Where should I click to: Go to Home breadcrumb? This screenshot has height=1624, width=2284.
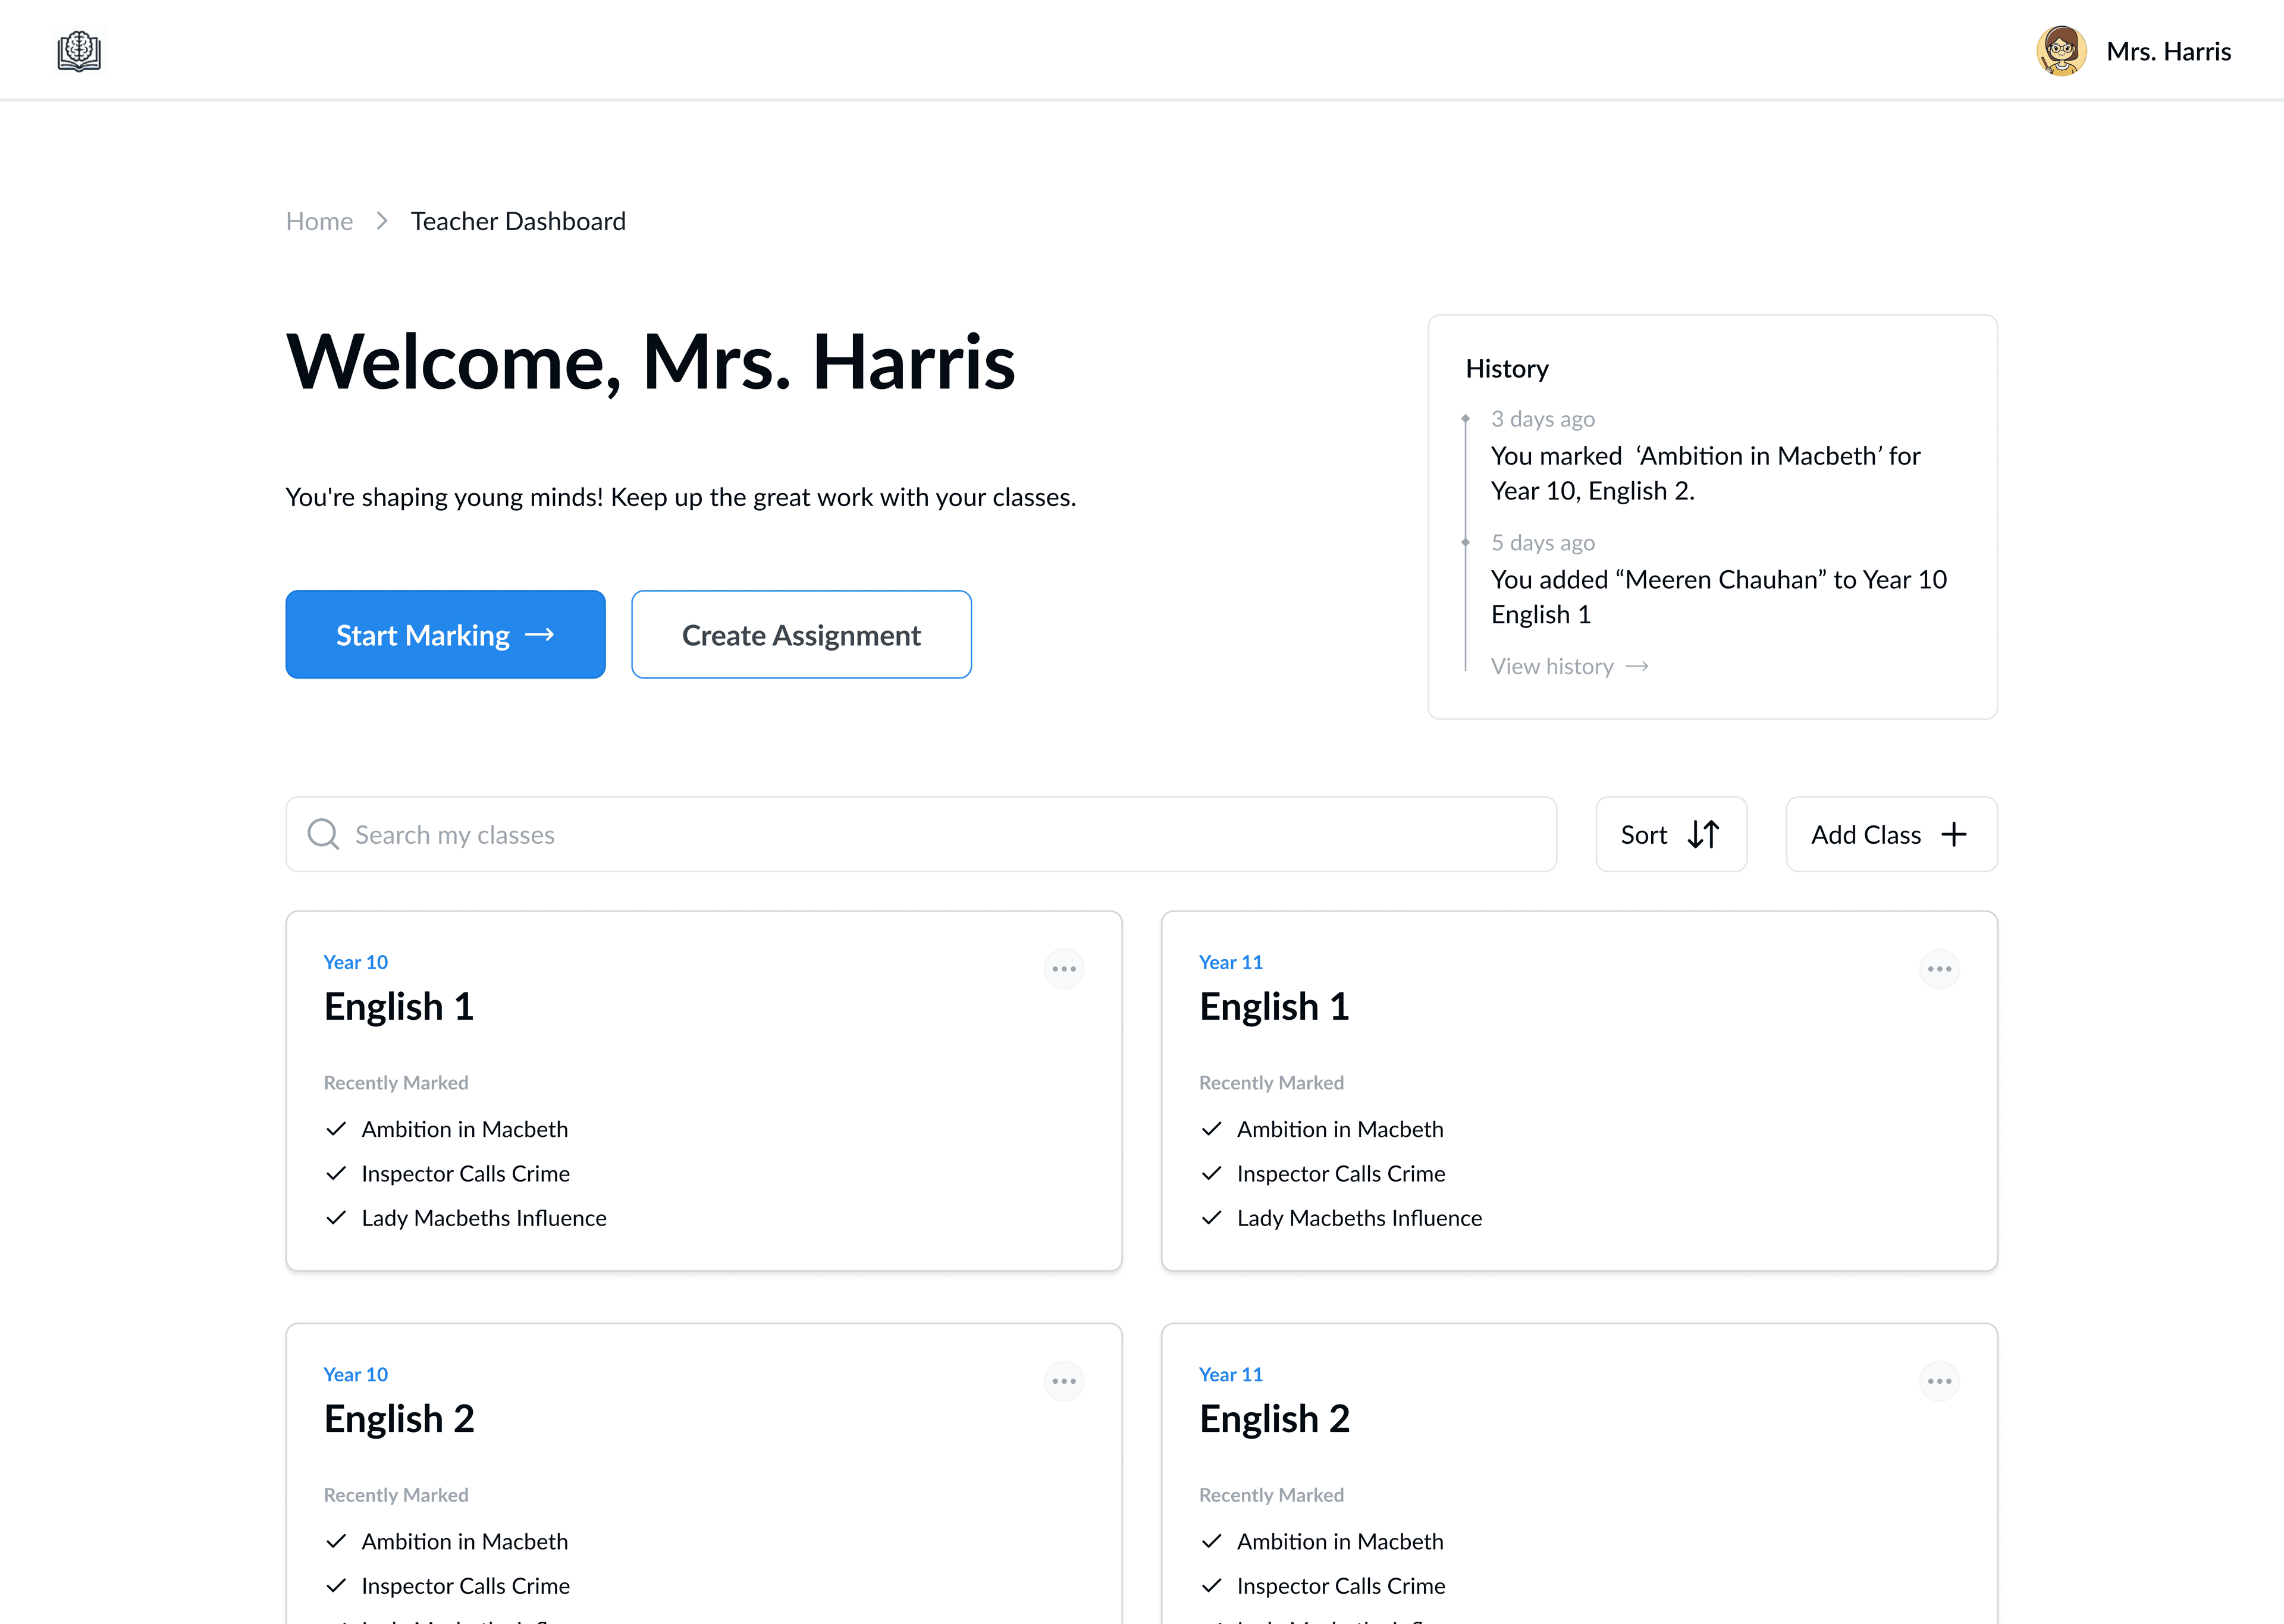319,221
